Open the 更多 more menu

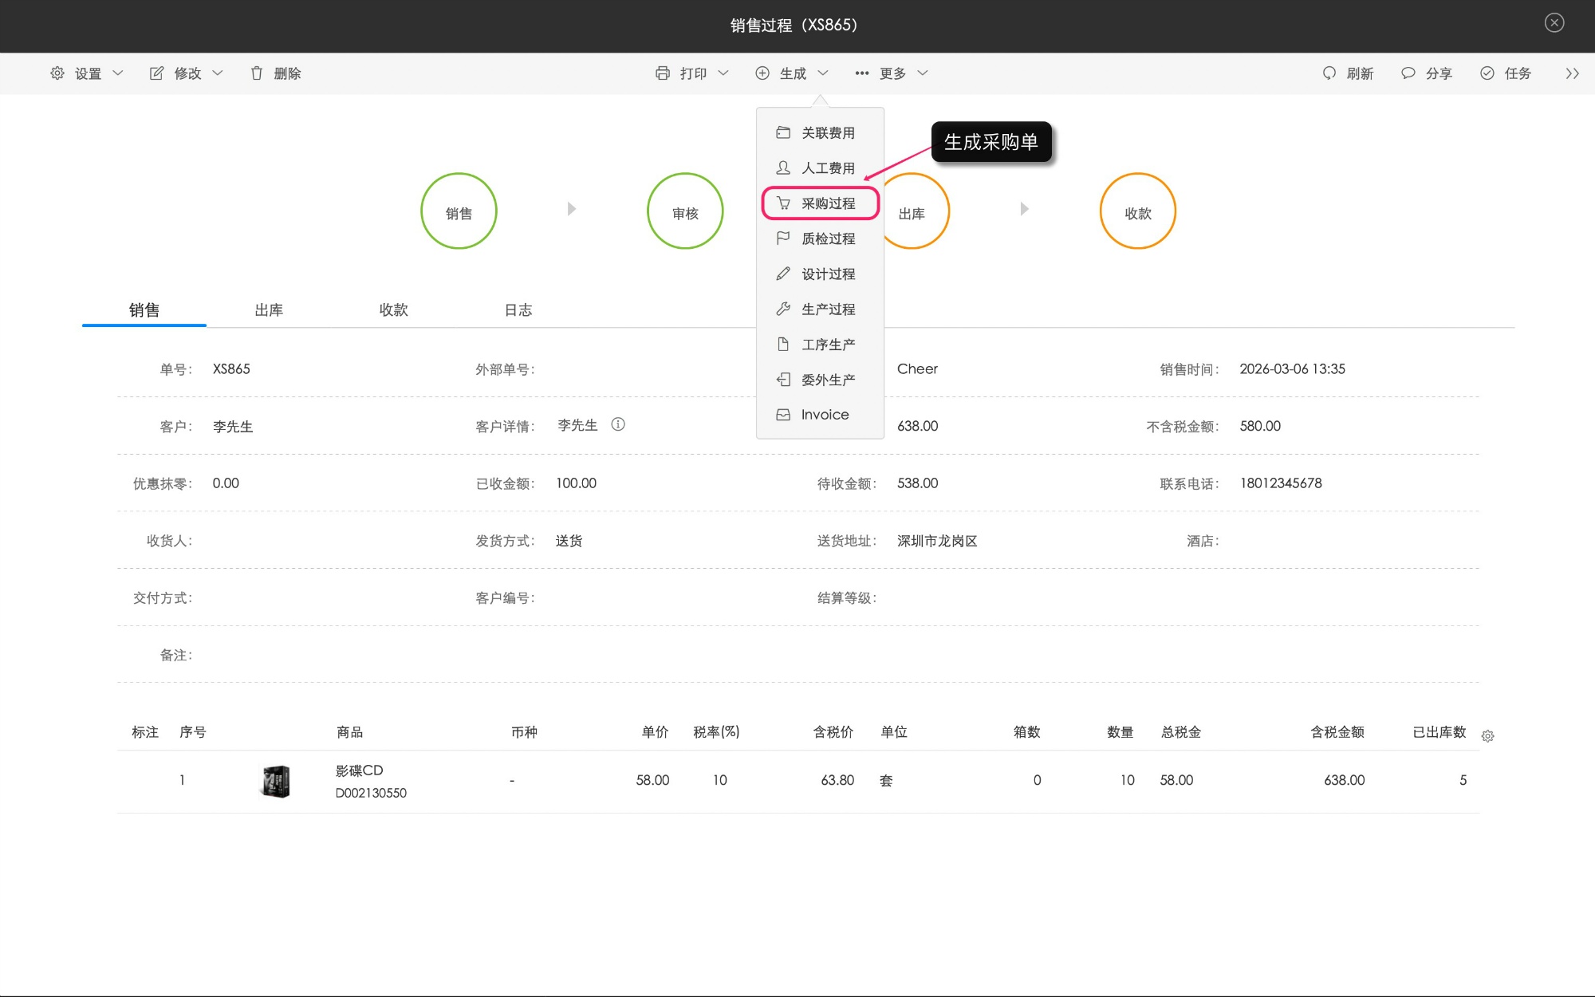[891, 73]
